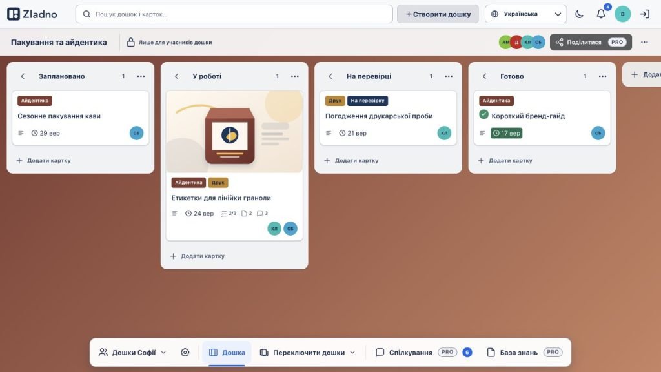The image size is (661, 372).
Task: Click description icon on Короткий бренд-гайд card
Action: (x=483, y=133)
